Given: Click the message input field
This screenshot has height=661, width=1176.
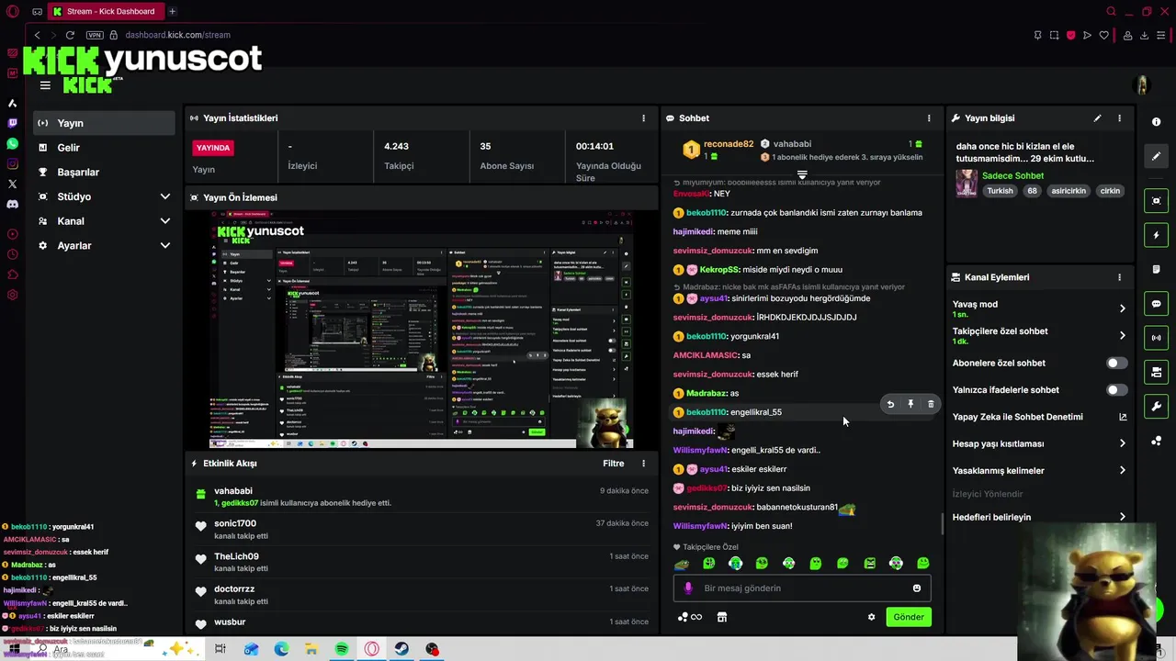Looking at the screenshot, I should click(802, 588).
